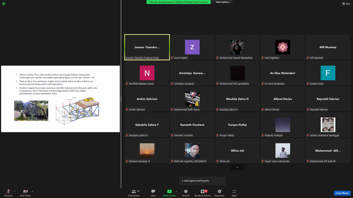Image resolution: width=353 pixels, height=198 pixels.
Task: Select the Maulida Zahra H video tile
Action: click(238, 99)
